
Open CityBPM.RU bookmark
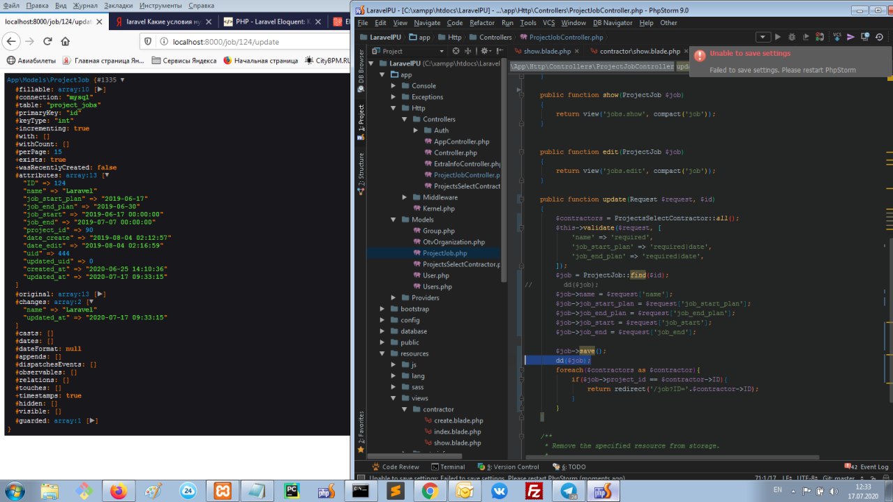(327, 61)
